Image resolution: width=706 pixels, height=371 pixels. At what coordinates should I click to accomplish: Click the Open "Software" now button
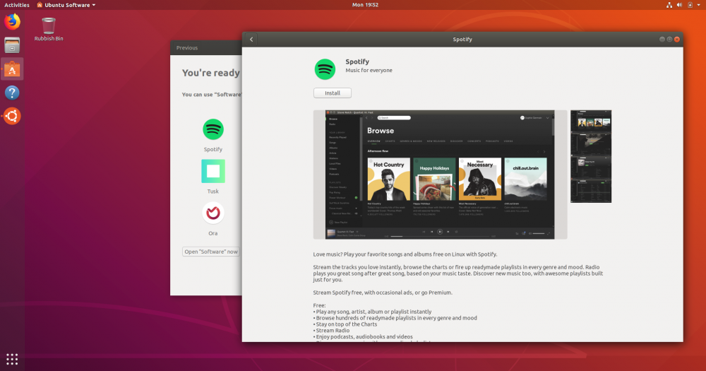click(210, 252)
